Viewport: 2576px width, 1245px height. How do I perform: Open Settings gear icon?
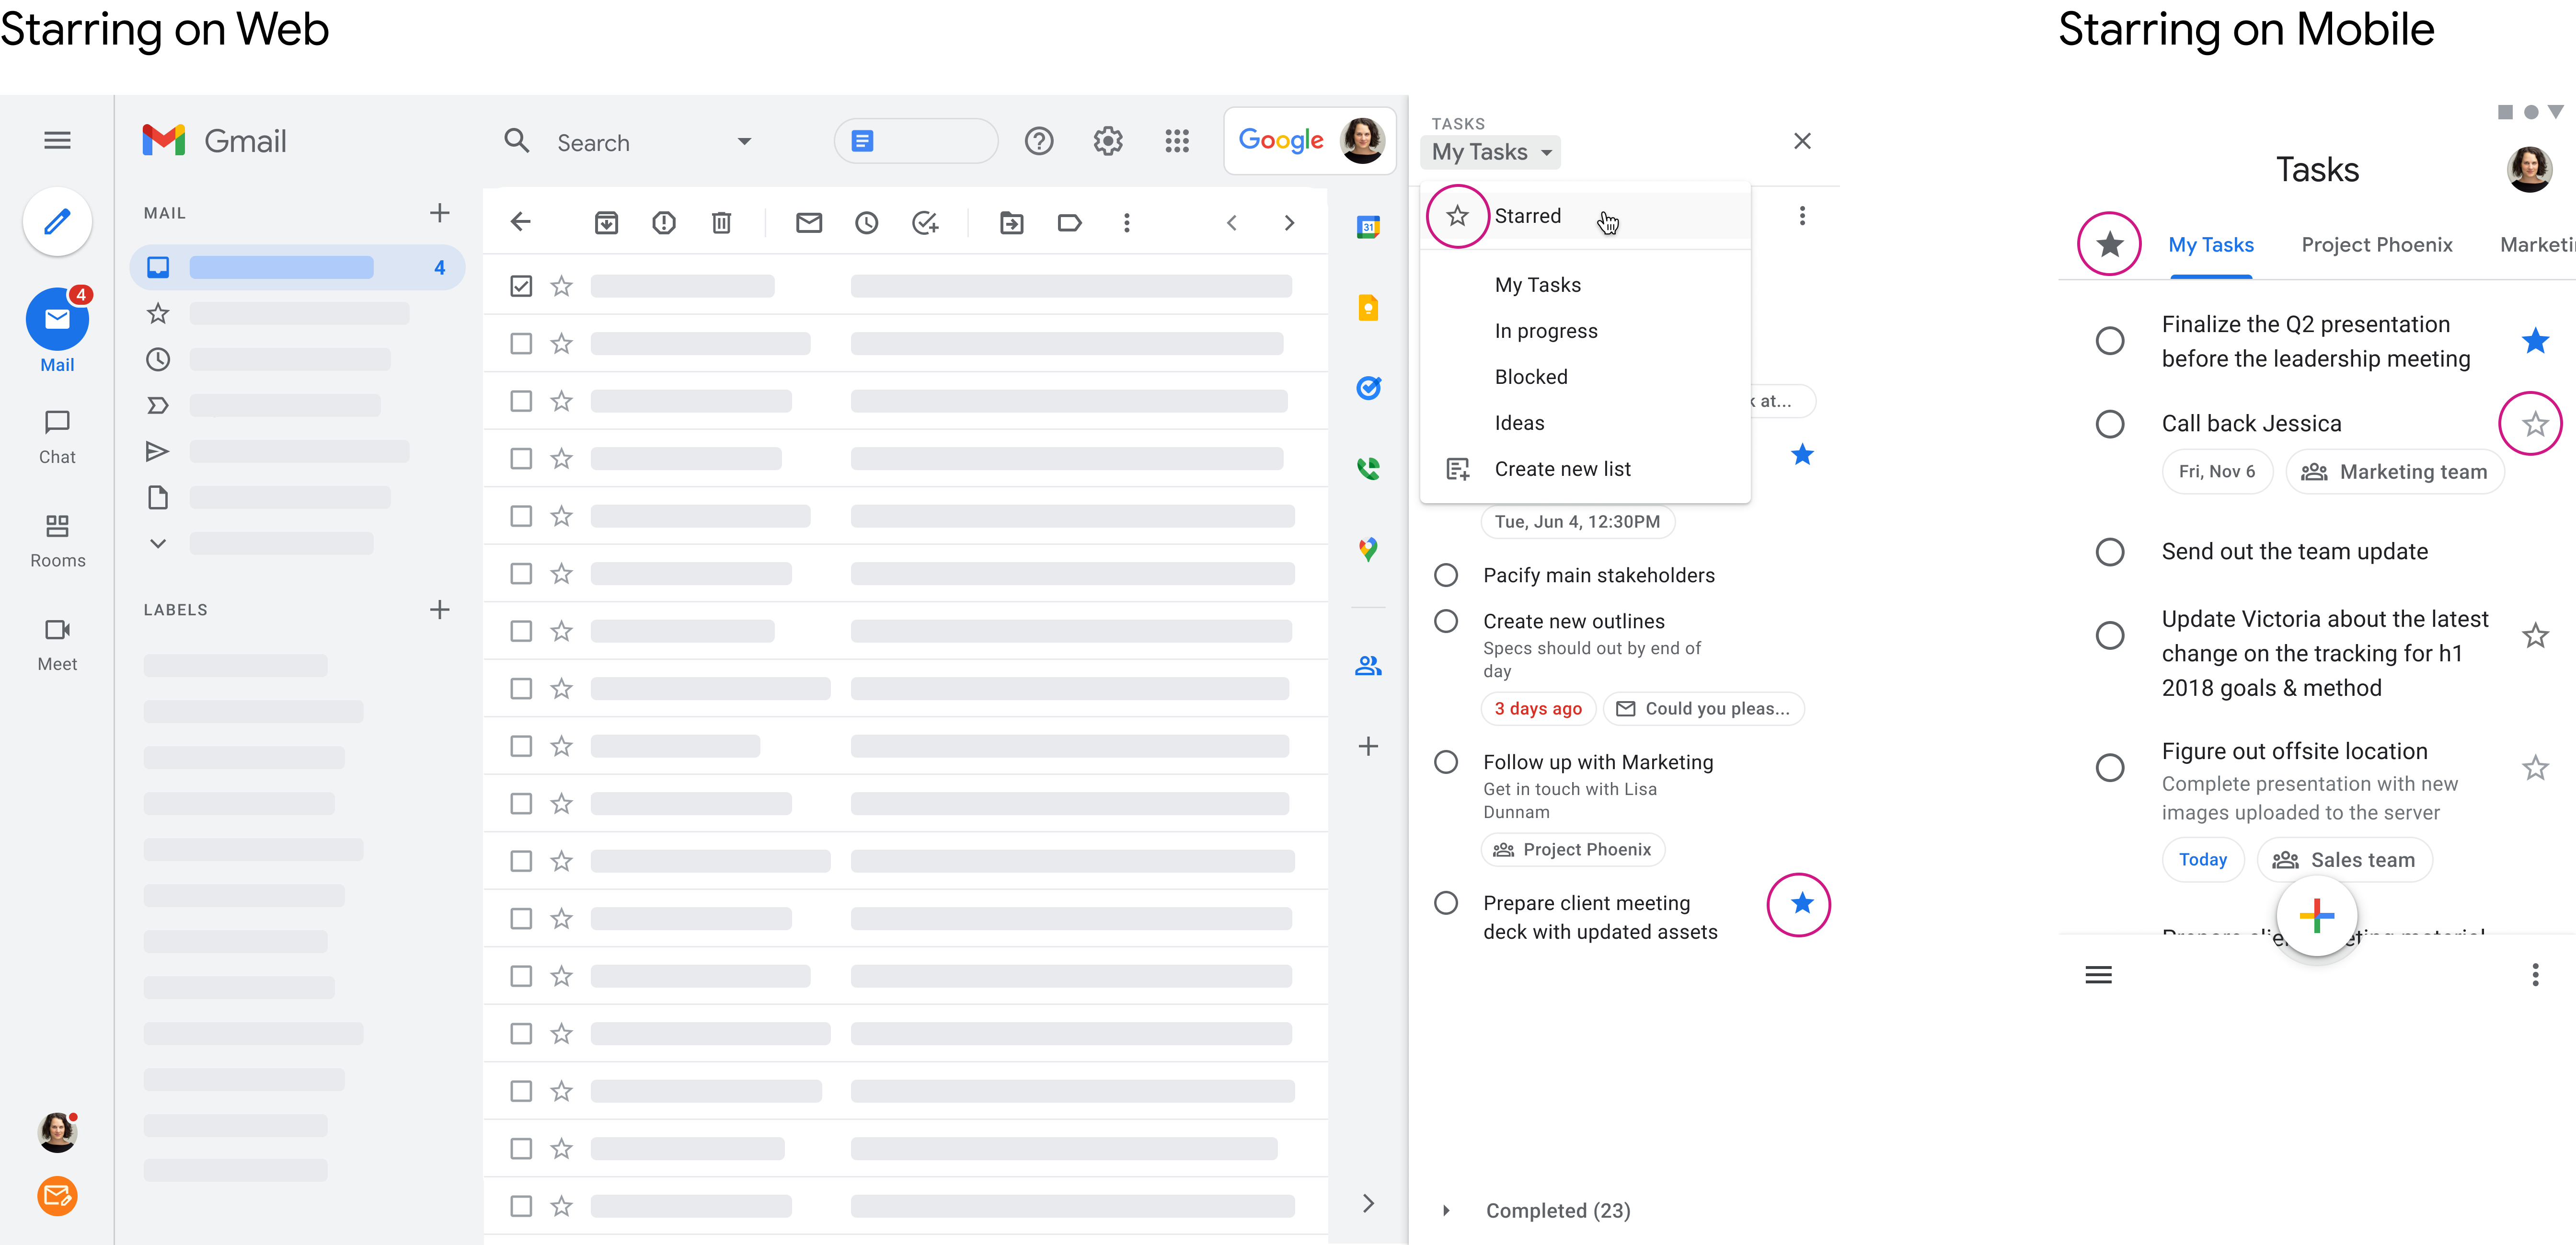click(1107, 141)
